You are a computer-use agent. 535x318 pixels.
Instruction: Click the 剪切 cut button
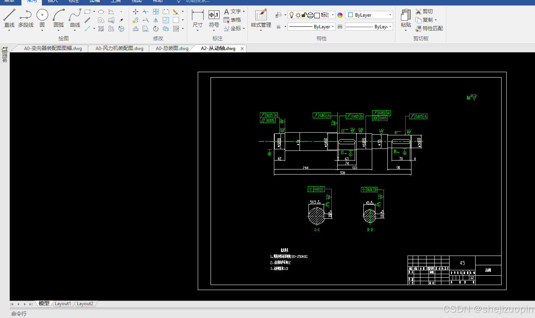(x=424, y=12)
